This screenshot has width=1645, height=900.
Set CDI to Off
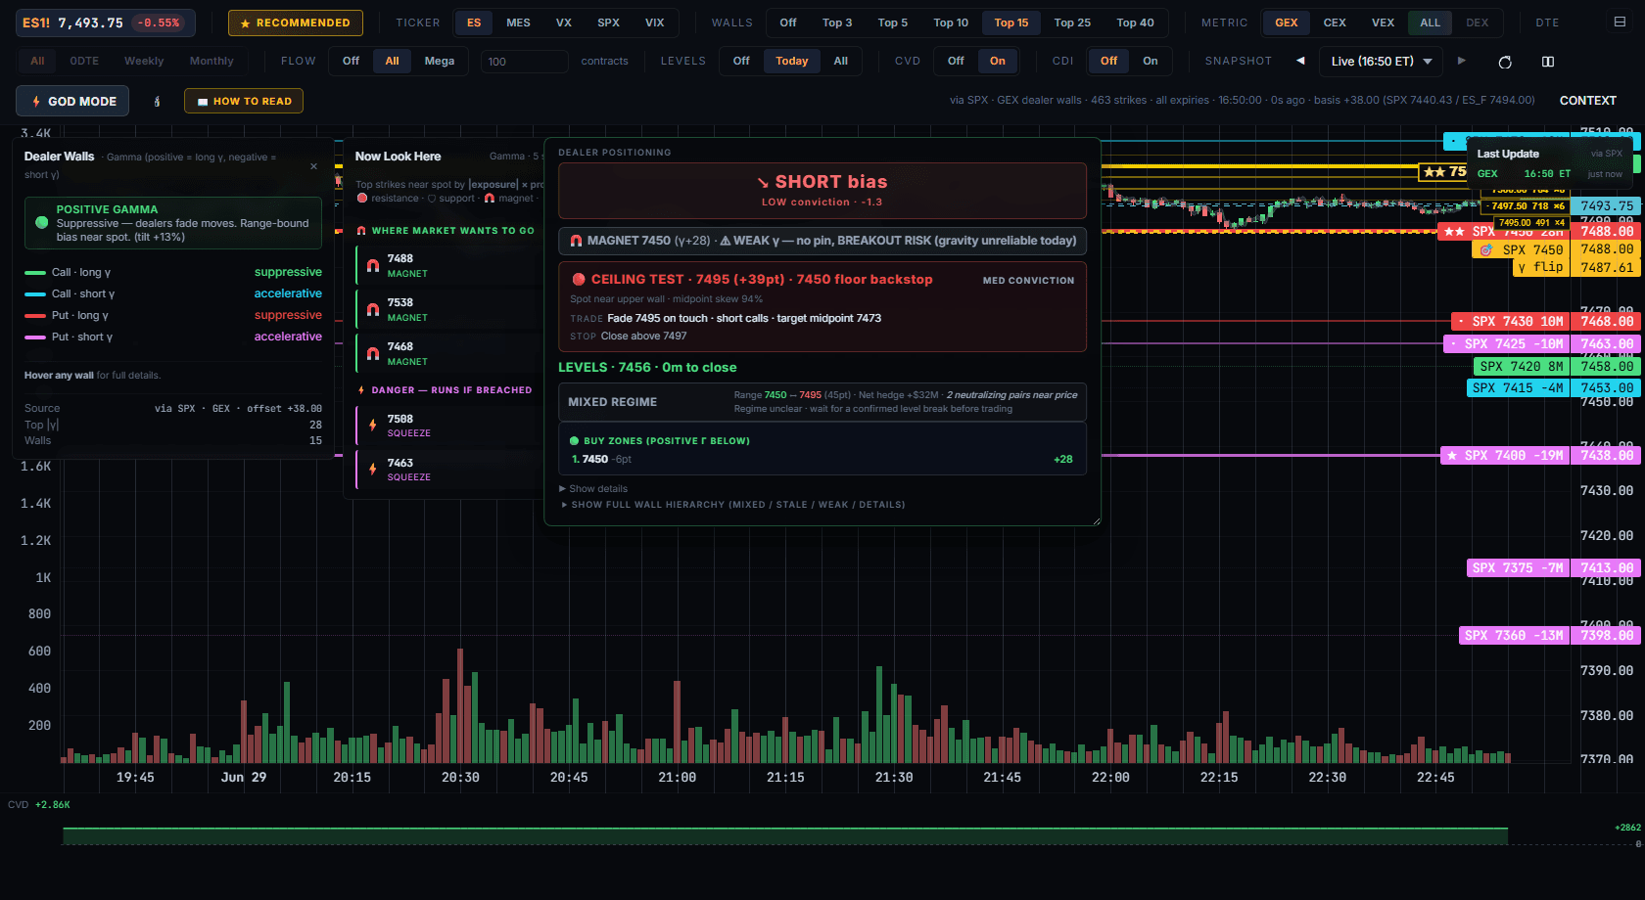pos(1108,61)
